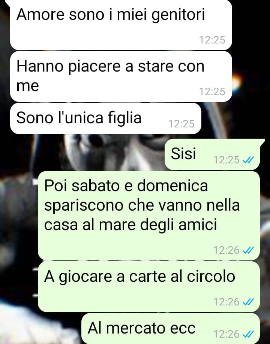The height and width of the screenshot is (344, 270).
Task: Click the 12:26 timestamp on 'Poi sabato' message
Action: pyautogui.click(x=226, y=250)
